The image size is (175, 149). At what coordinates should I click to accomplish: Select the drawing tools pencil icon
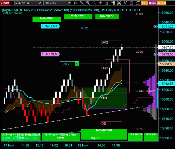pos(82,3)
